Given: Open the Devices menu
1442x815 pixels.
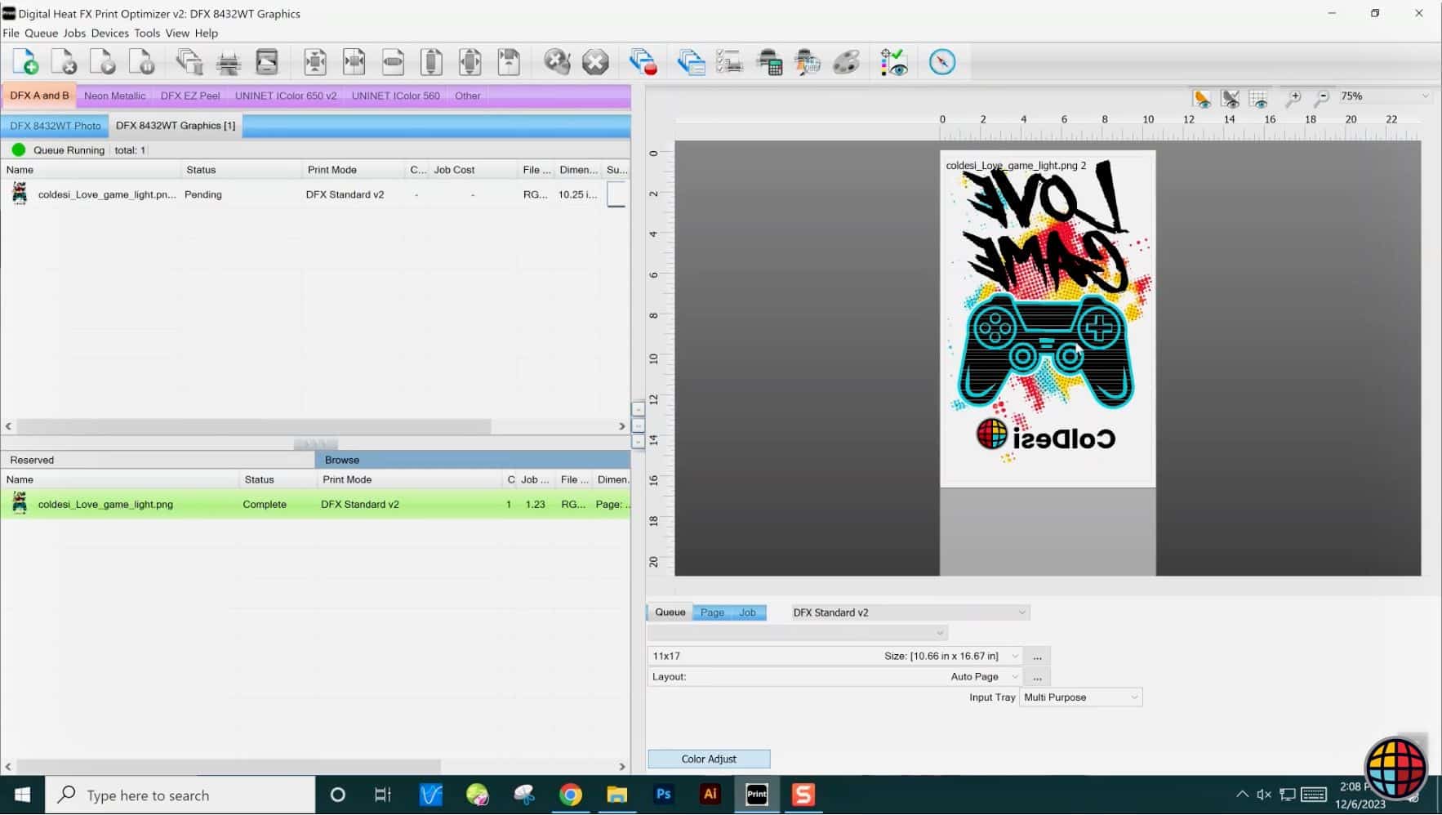Looking at the screenshot, I should [109, 33].
